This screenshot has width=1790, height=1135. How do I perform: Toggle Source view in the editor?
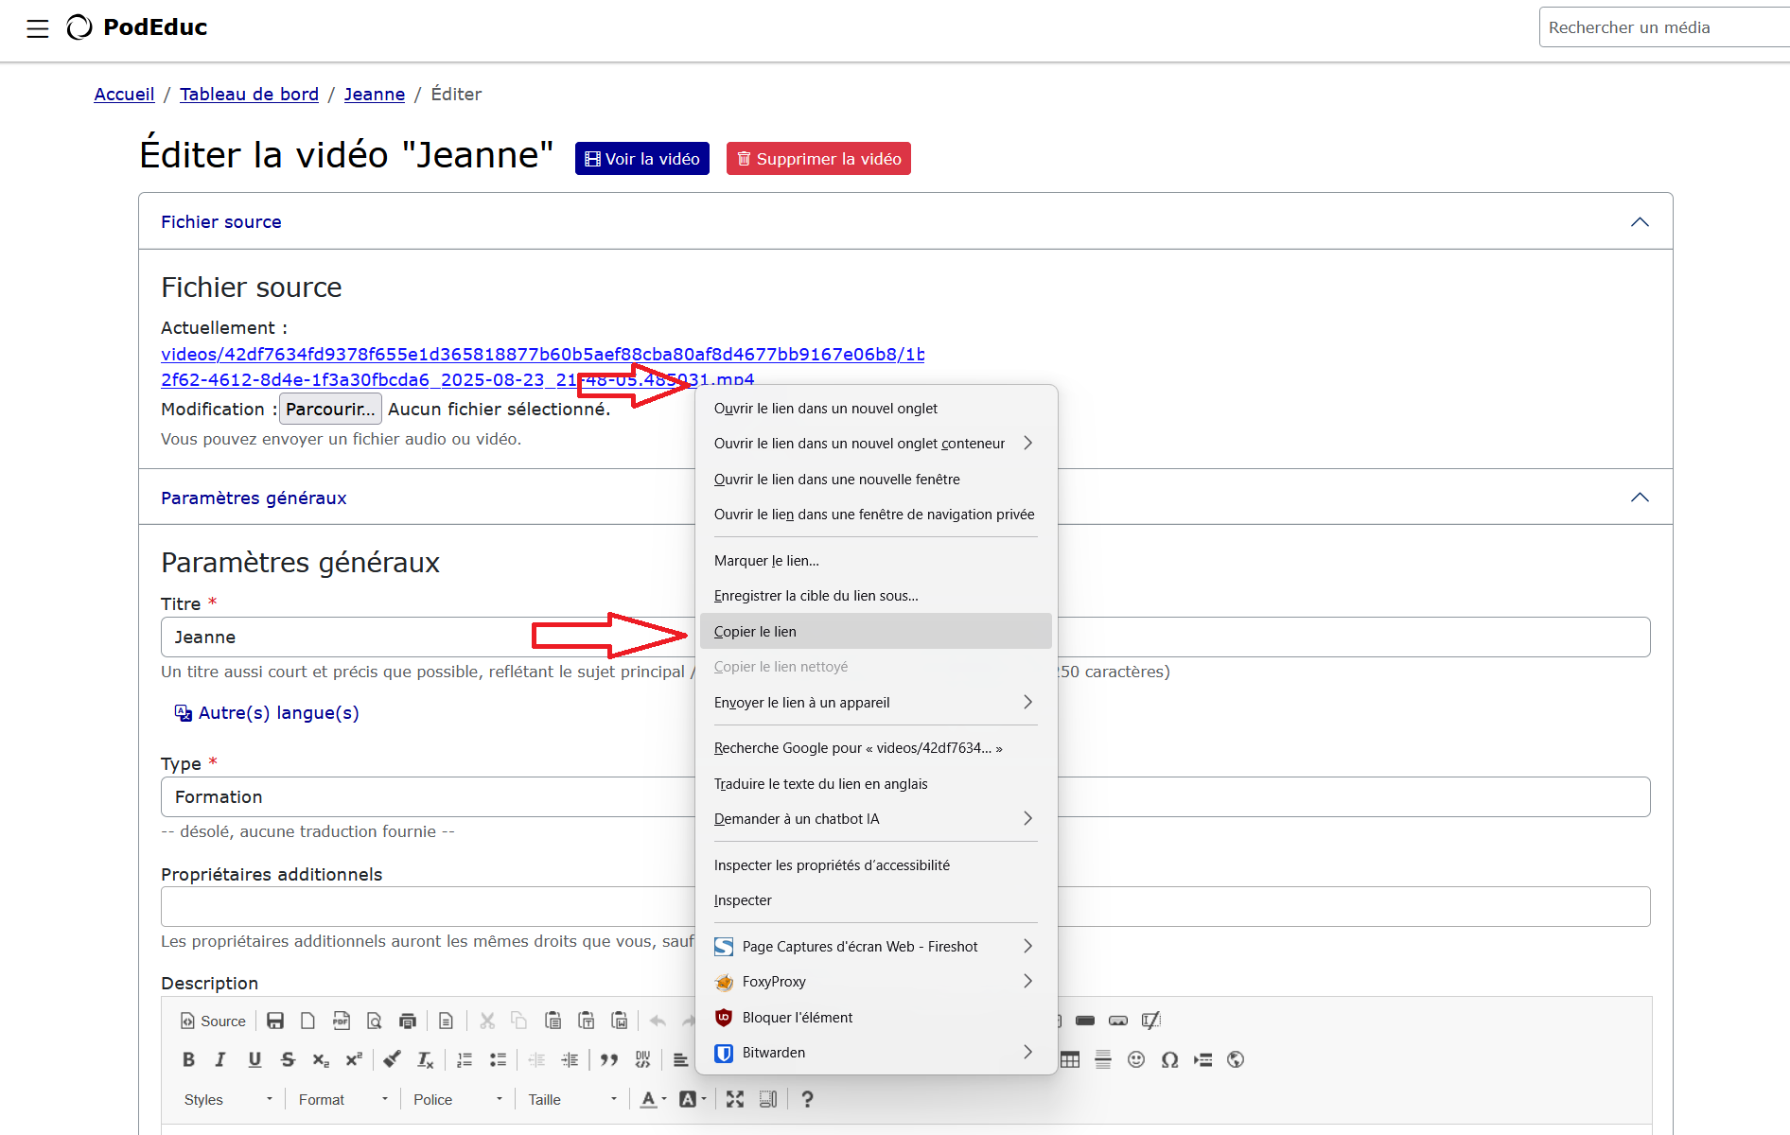click(x=213, y=1021)
